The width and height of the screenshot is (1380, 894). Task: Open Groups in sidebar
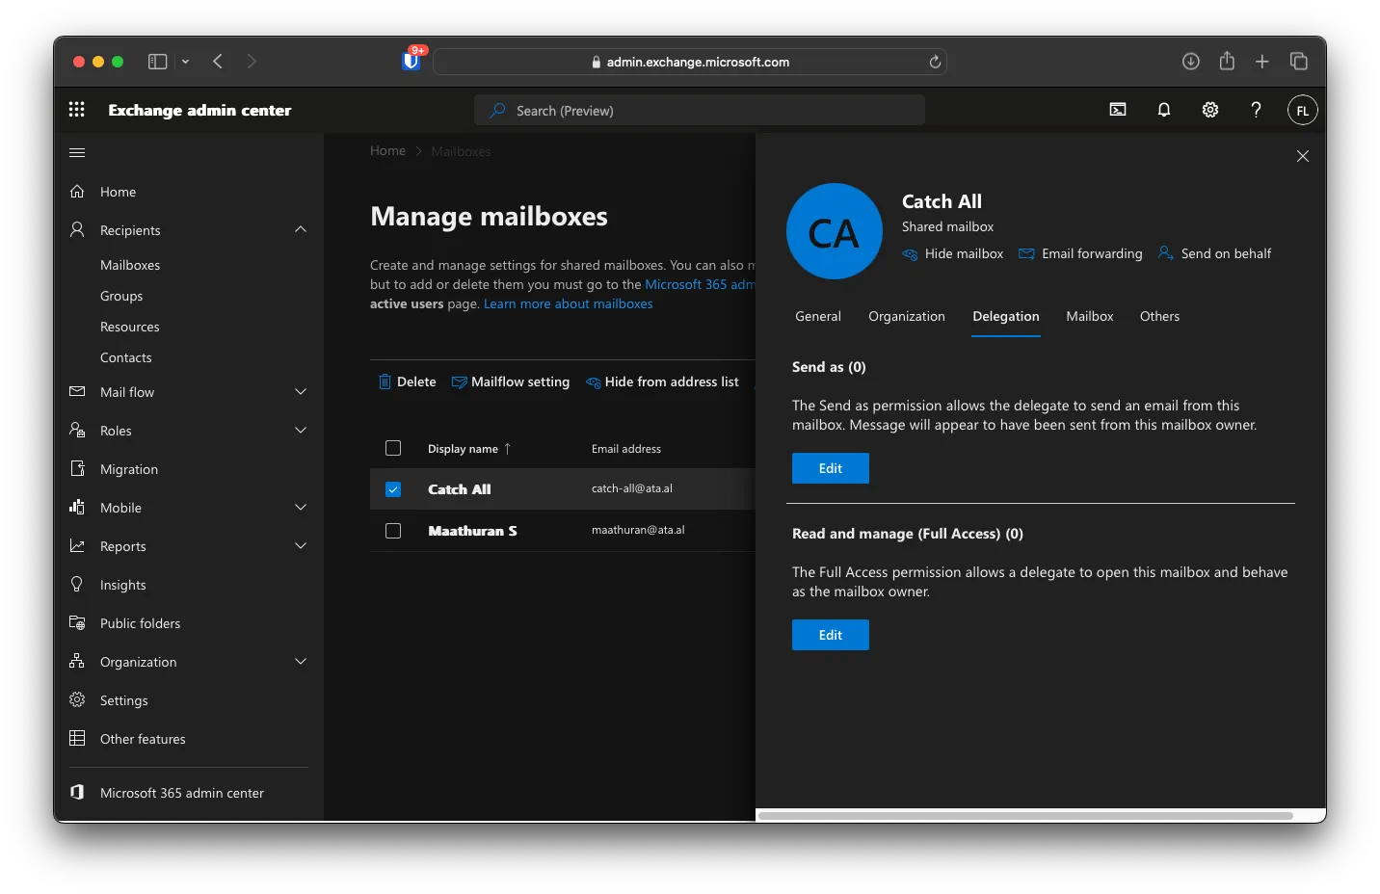[x=121, y=296]
